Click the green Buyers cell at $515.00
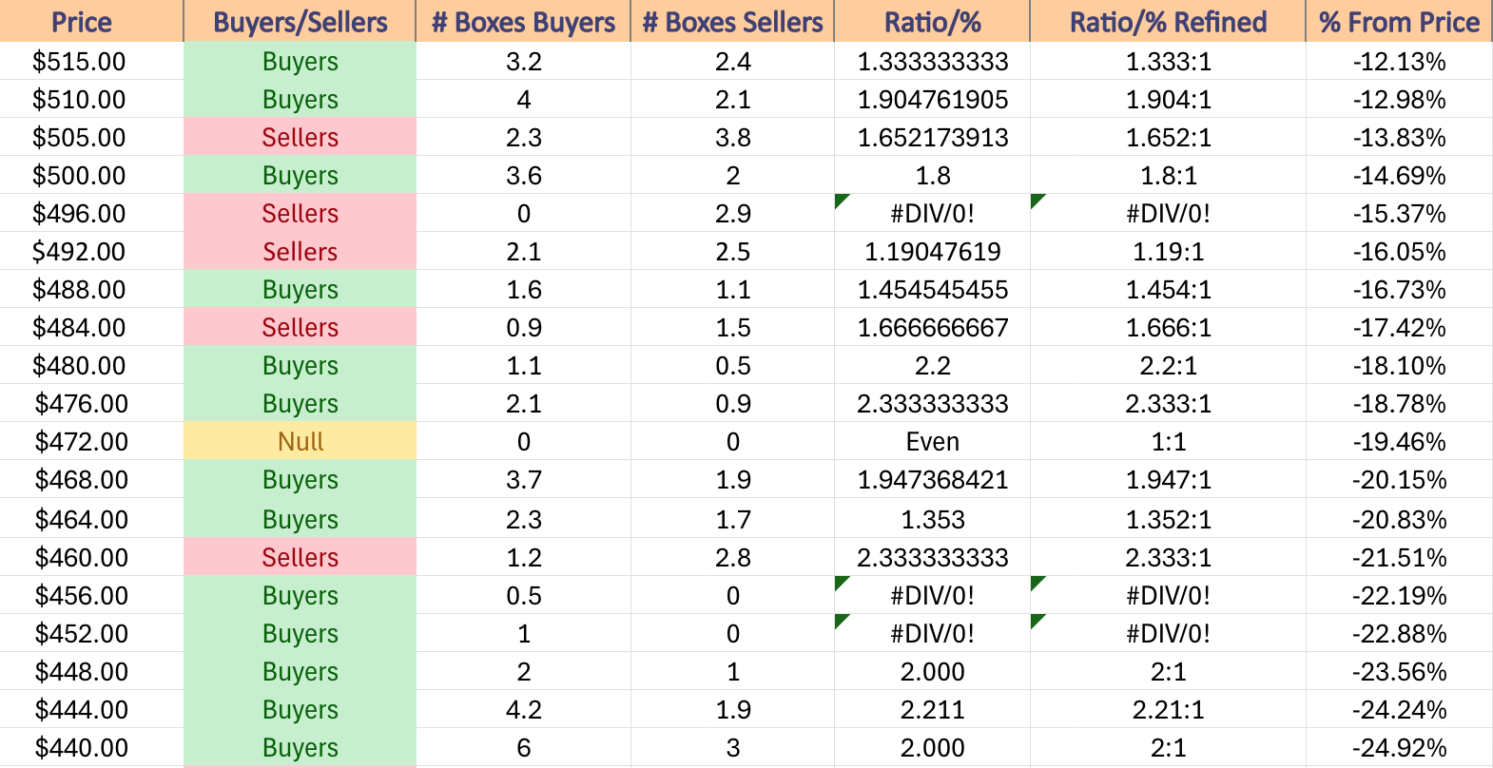1493x768 pixels. pyautogui.click(x=300, y=61)
